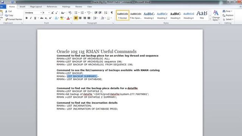
Task: Click the Save icon in title bar
Action: pyautogui.click(x=2, y=2)
